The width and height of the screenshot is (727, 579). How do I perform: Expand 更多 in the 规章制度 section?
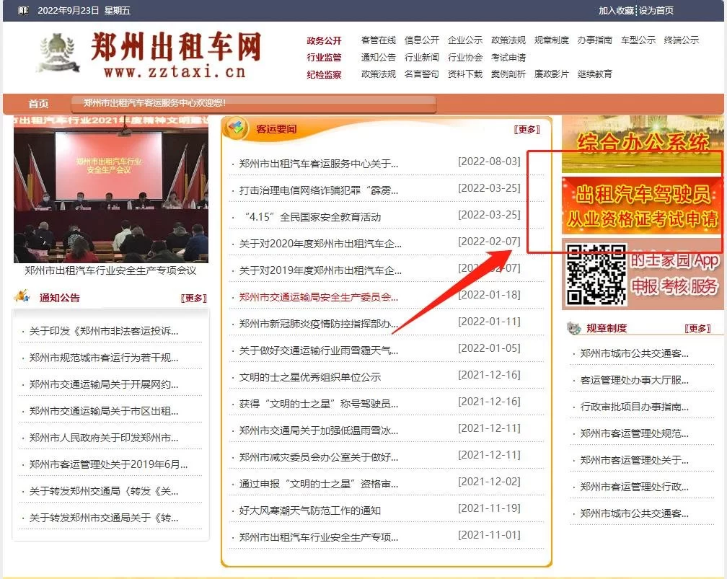[x=697, y=328]
